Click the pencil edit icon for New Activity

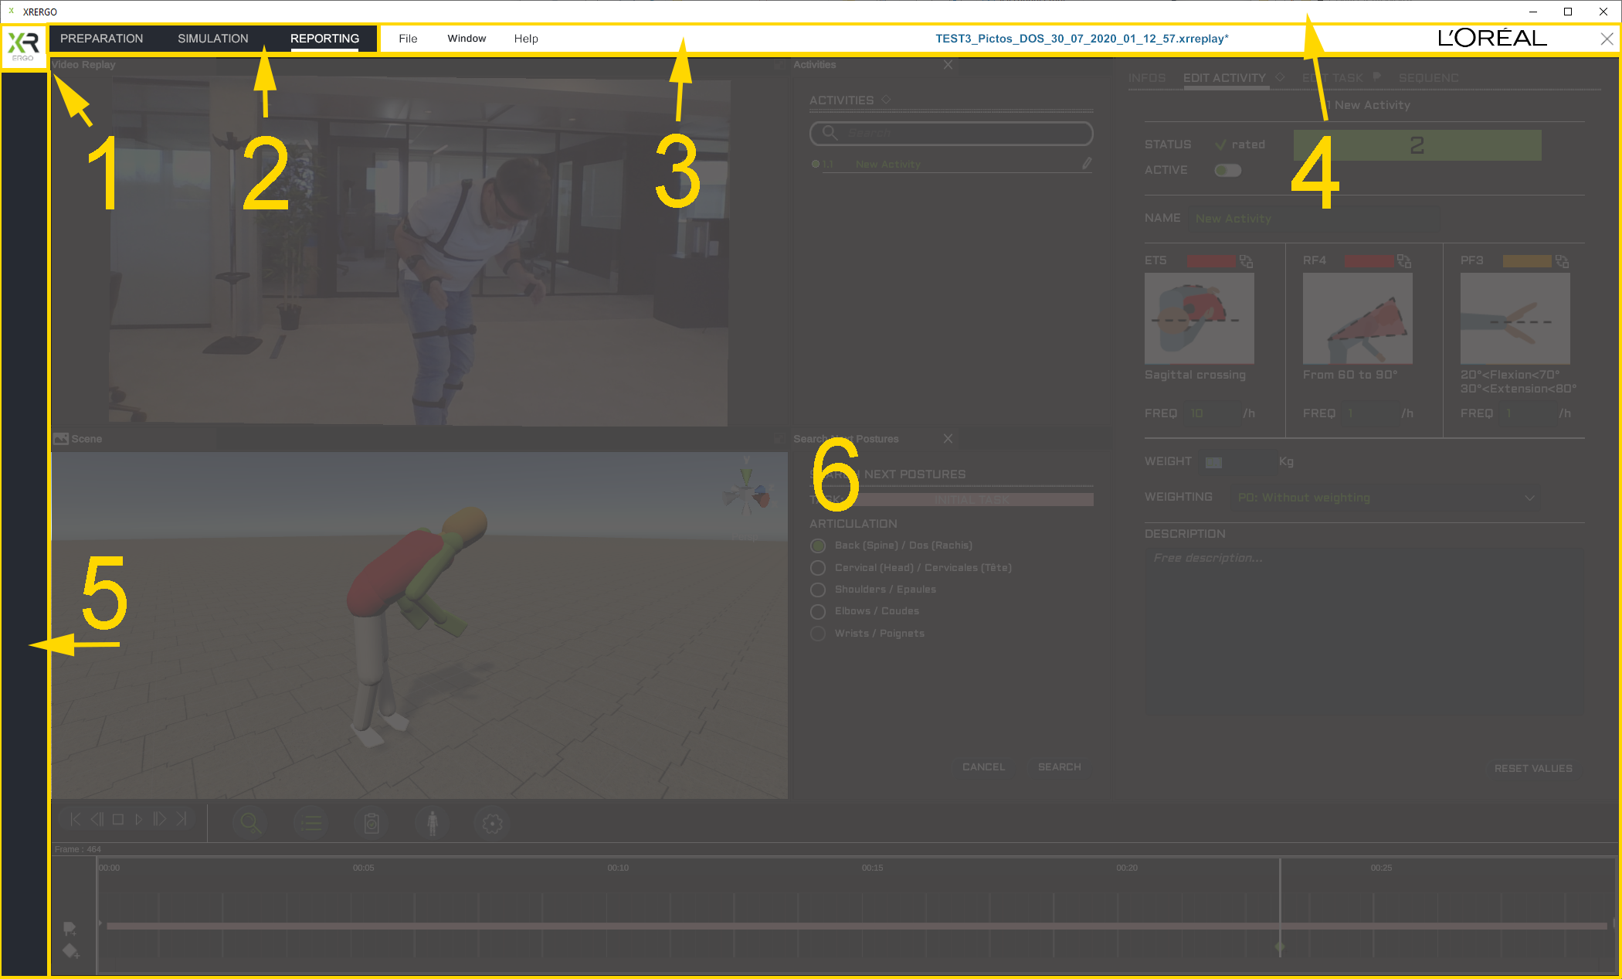[1087, 163]
